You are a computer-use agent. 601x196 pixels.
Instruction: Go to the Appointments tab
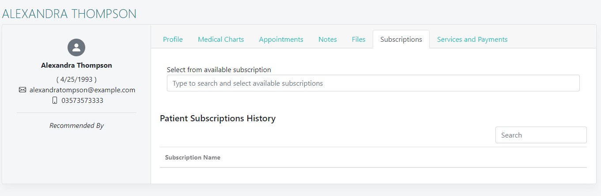[x=281, y=40]
